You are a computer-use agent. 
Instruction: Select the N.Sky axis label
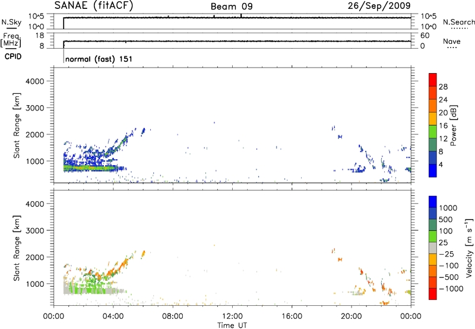point(11,22)
